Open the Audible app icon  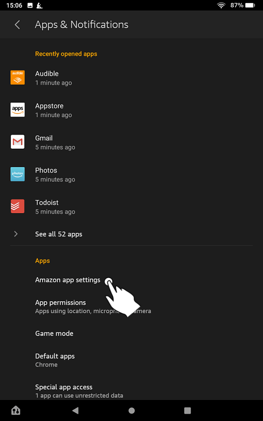18,78
